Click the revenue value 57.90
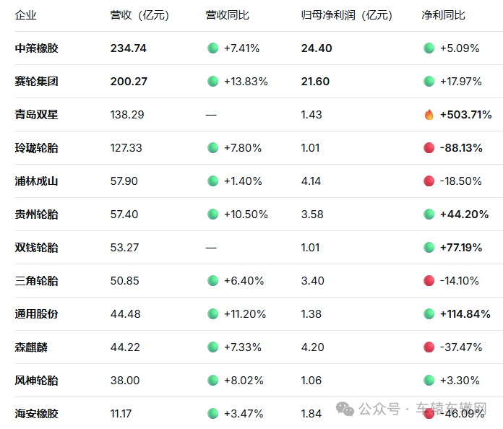 click(x=124, y=181)
